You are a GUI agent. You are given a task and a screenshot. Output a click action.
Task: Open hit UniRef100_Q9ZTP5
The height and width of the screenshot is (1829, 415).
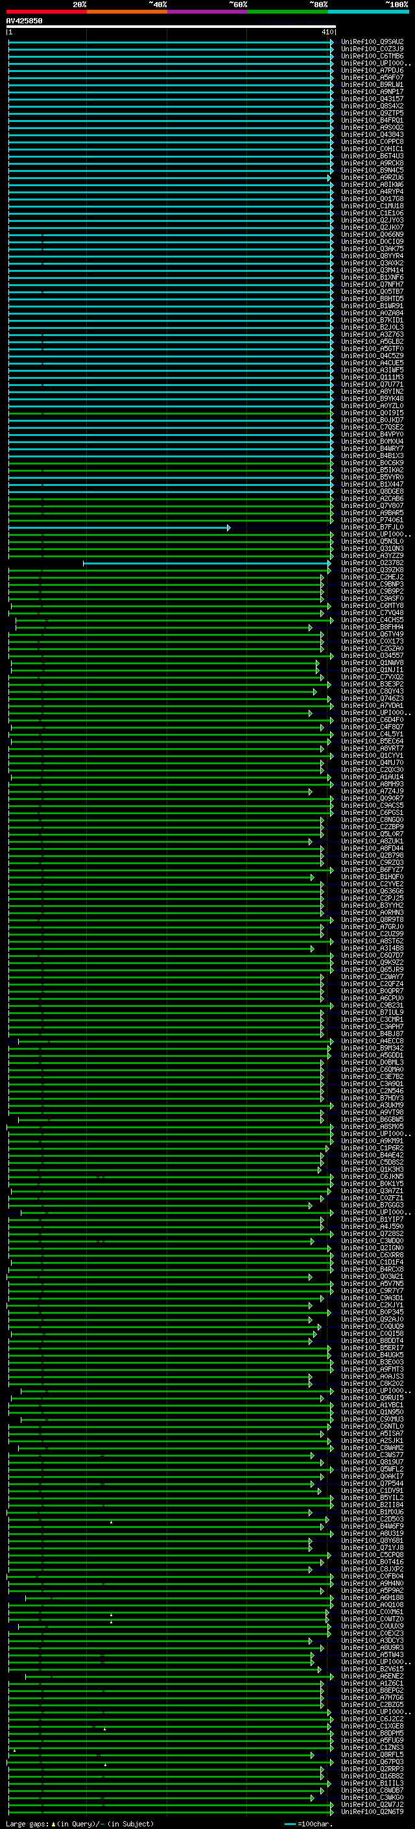pyautogui.click(x=372, y=114)
